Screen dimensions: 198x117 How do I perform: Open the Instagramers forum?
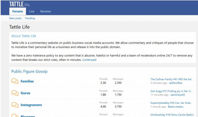(31, 105)
